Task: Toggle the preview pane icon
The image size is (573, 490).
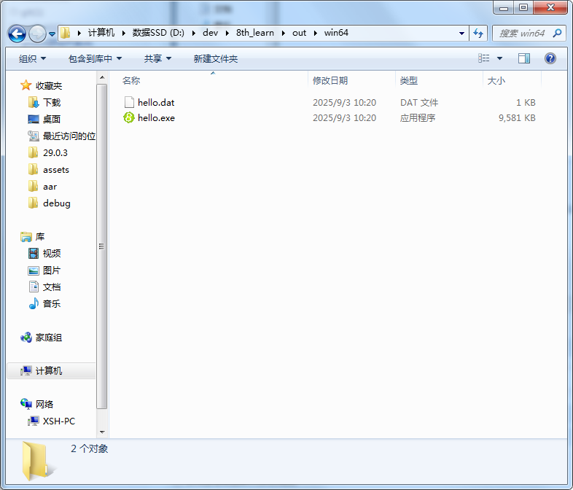Action: point(524,58)
